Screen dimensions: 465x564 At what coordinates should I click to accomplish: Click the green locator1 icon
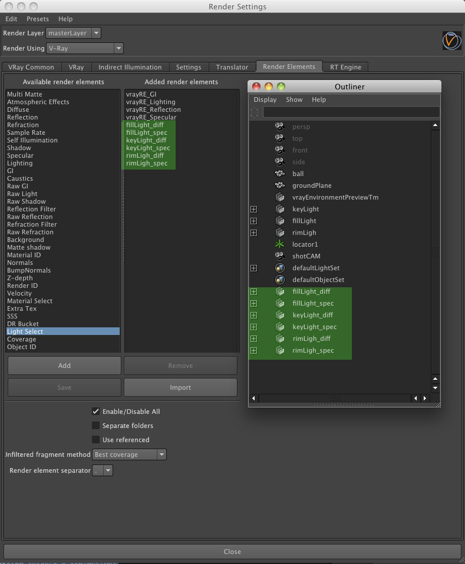pos(279,244)
